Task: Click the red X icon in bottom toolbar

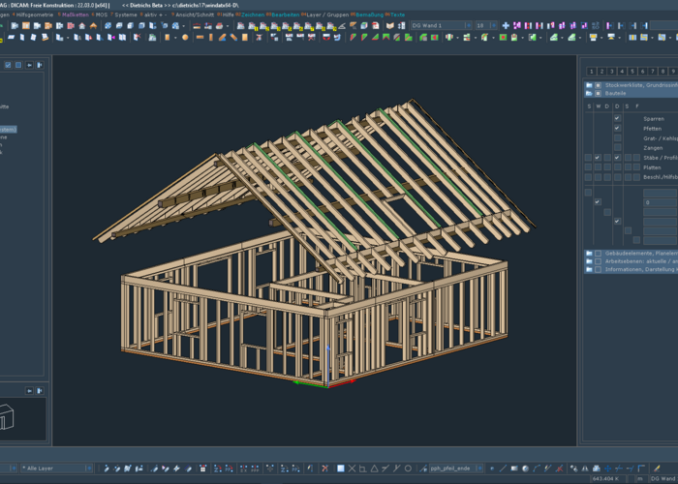Action: pyautogui.click(x=325, y=469)
